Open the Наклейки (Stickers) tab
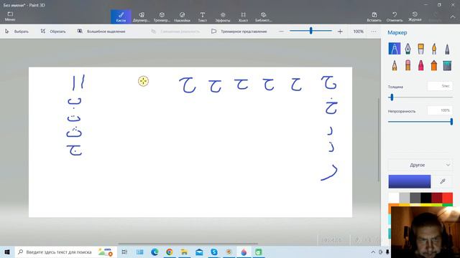Screen dimensions: 460x258 point(182,16)
